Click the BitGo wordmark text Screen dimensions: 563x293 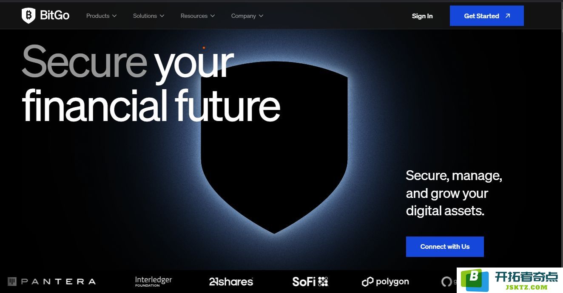click(54, 16)
